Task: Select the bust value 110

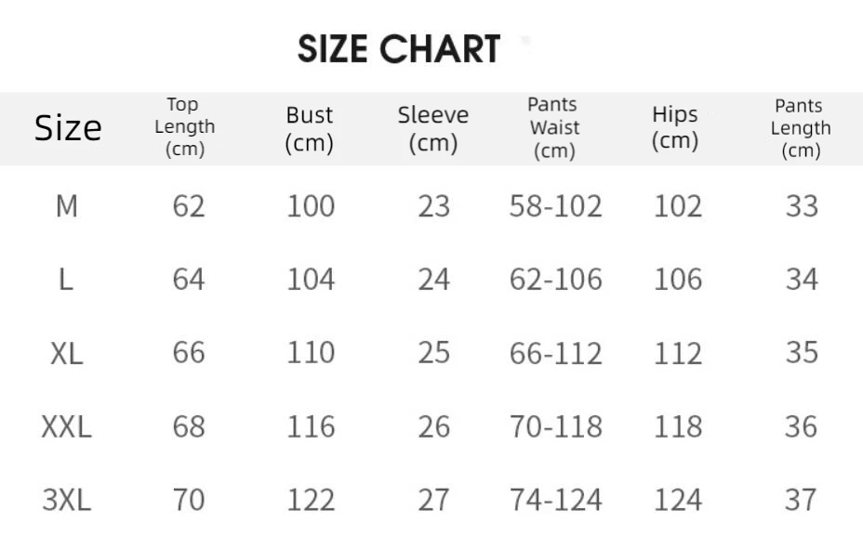Action: pyautogui.click(x=311, y=353)
